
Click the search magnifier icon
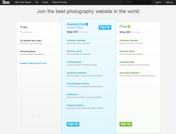pyautogui.click(x=124, y=2)
